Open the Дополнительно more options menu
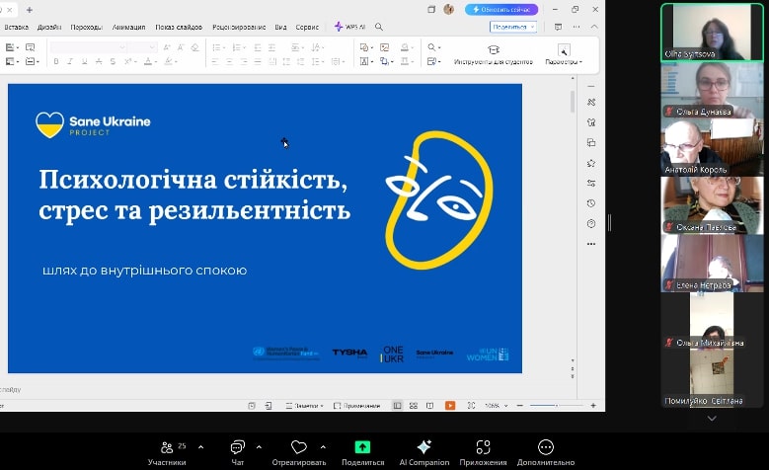Image resolution: width=769 pixels, height=470 pixels. 546,453
